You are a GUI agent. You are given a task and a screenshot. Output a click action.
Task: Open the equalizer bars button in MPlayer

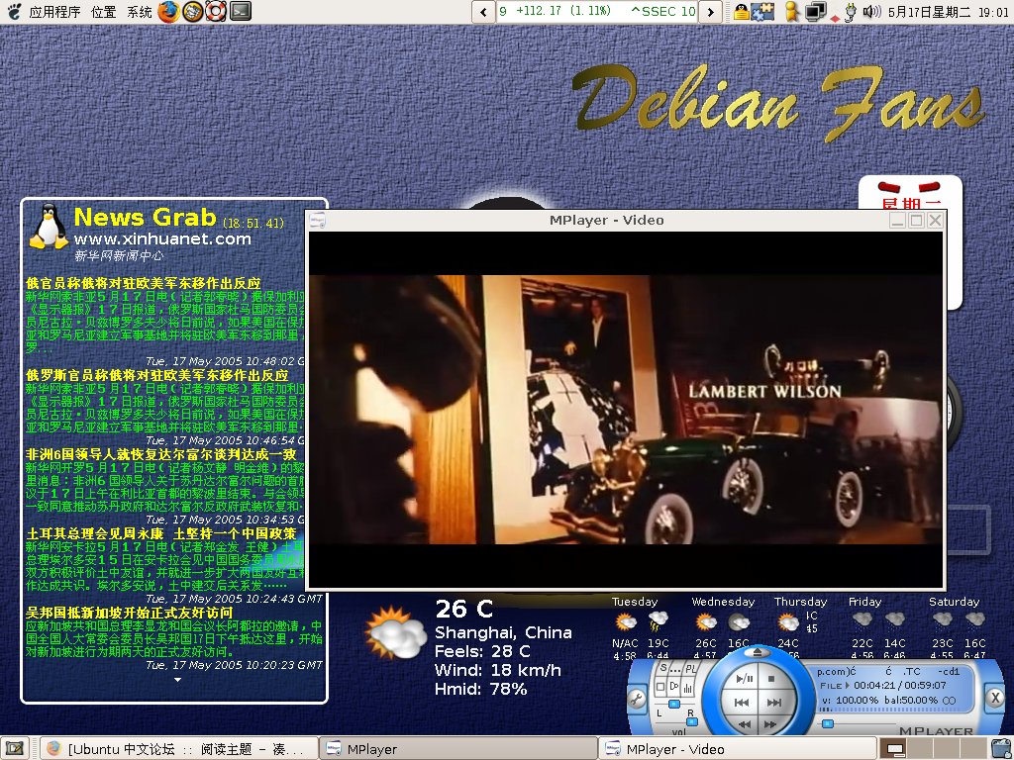[688, 688]
